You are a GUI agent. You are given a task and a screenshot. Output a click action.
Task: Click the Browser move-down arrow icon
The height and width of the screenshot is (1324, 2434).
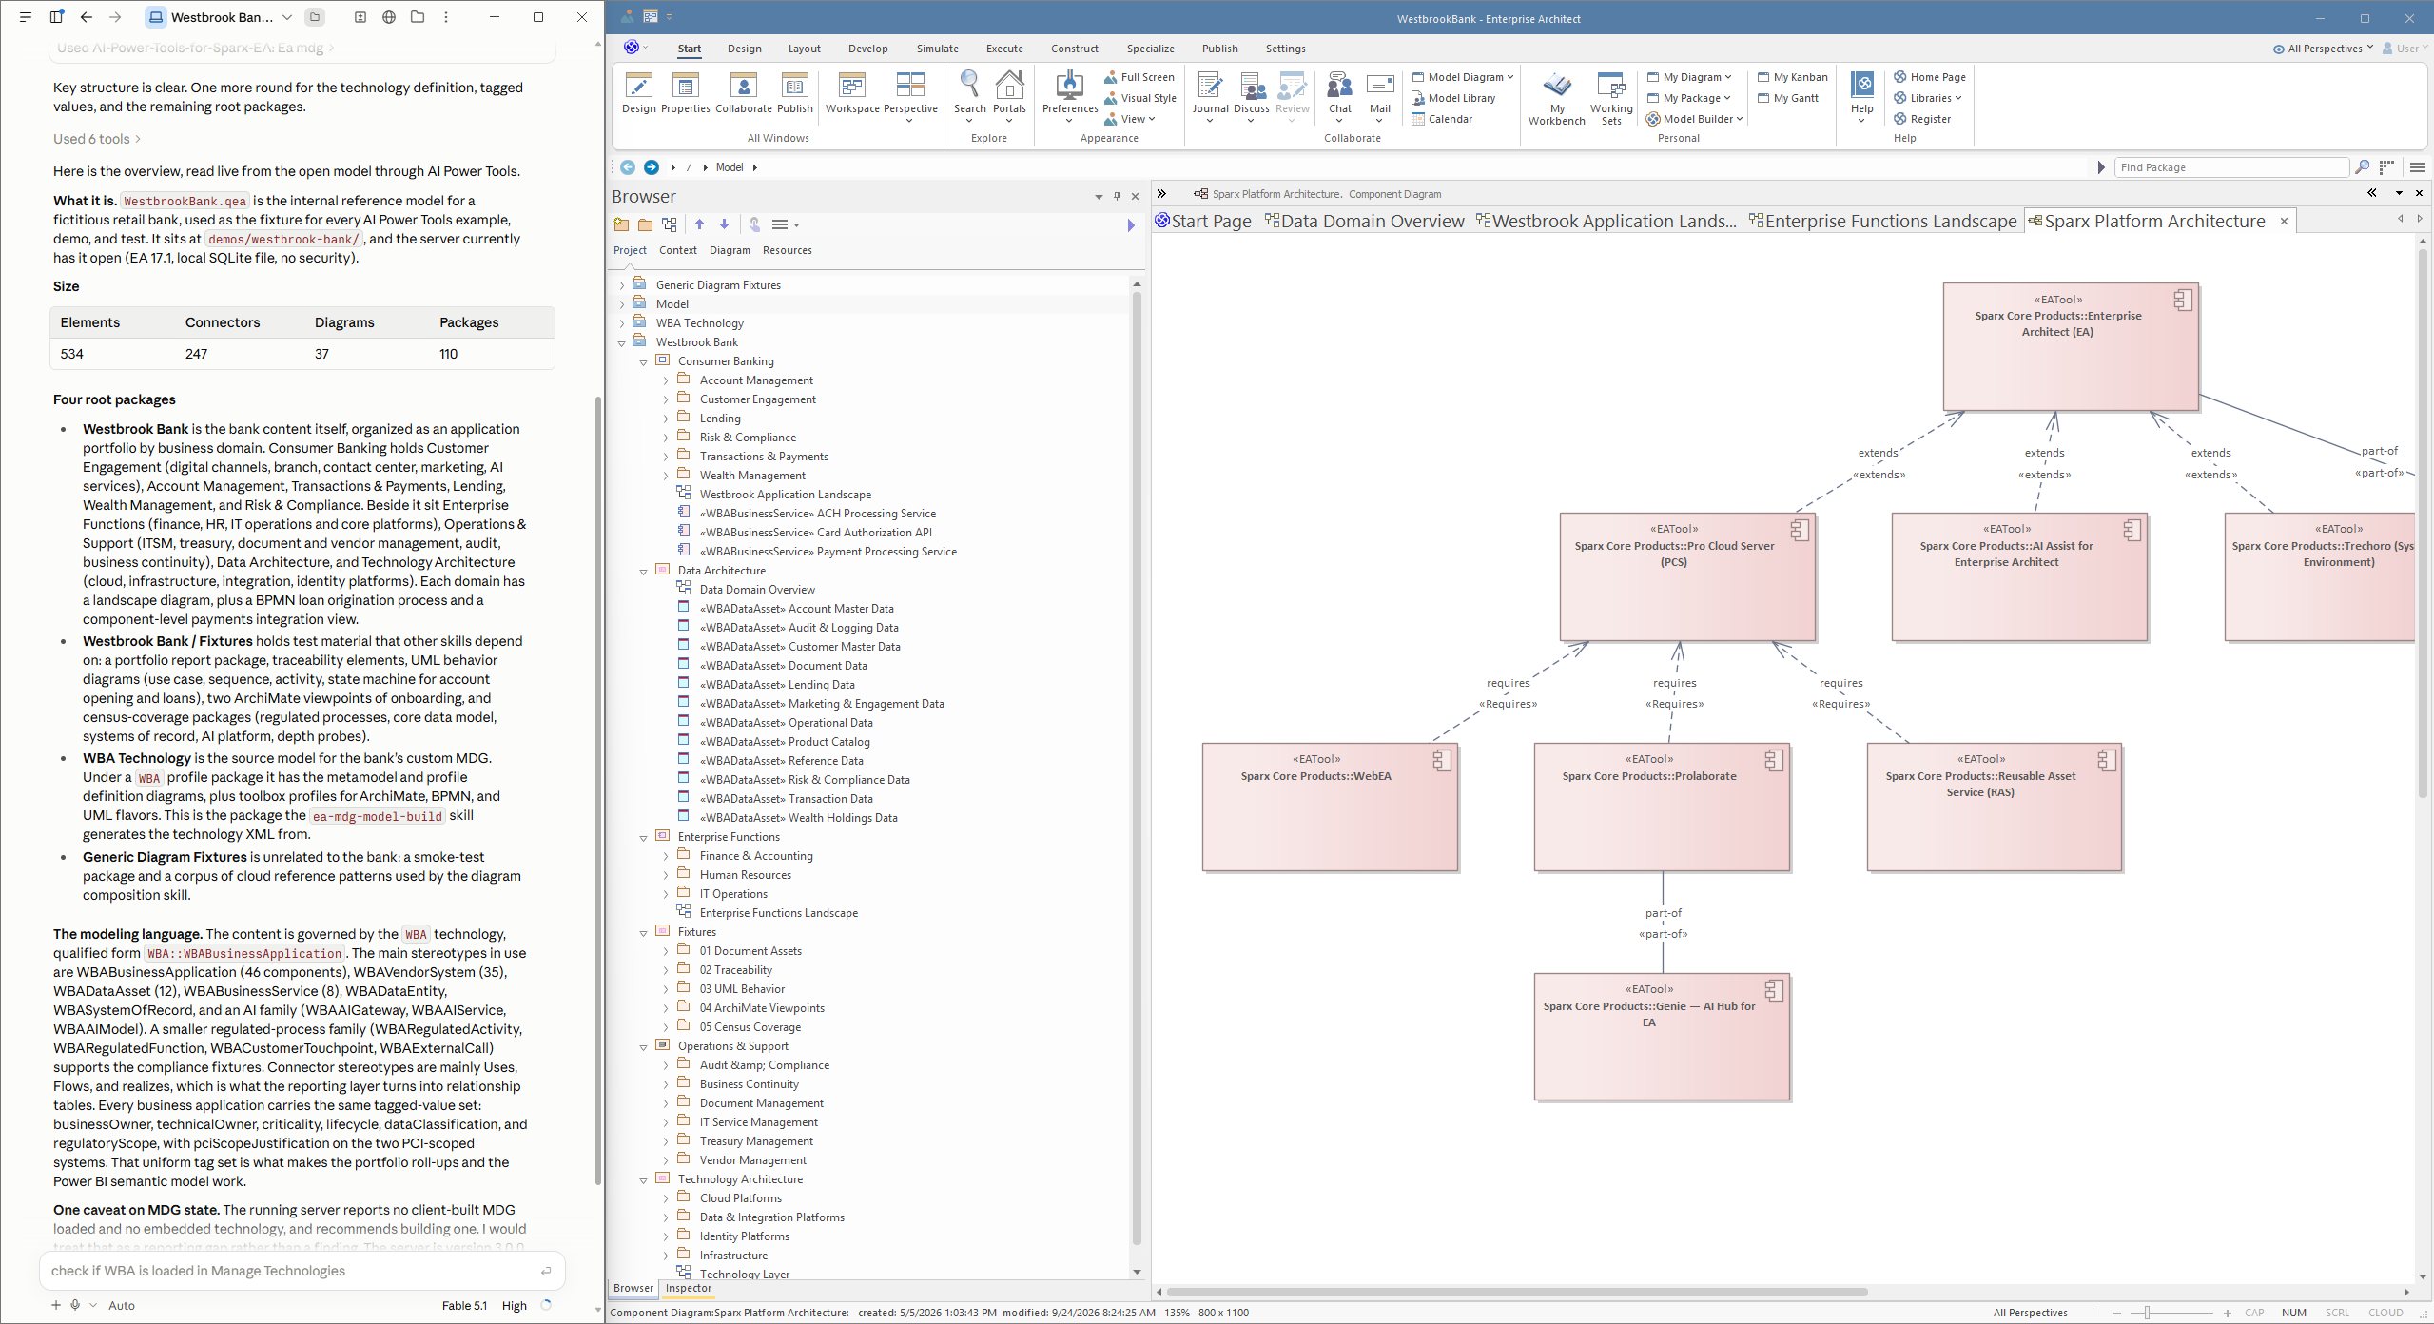[724, 224]
